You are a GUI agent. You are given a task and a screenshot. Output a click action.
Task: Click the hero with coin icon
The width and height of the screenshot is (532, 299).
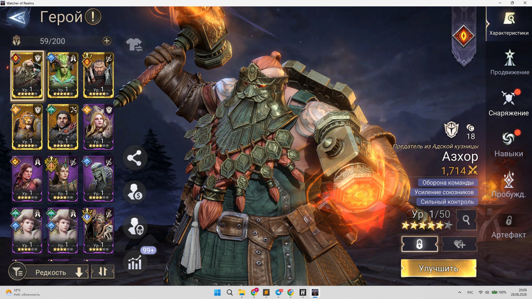[135, 192]
